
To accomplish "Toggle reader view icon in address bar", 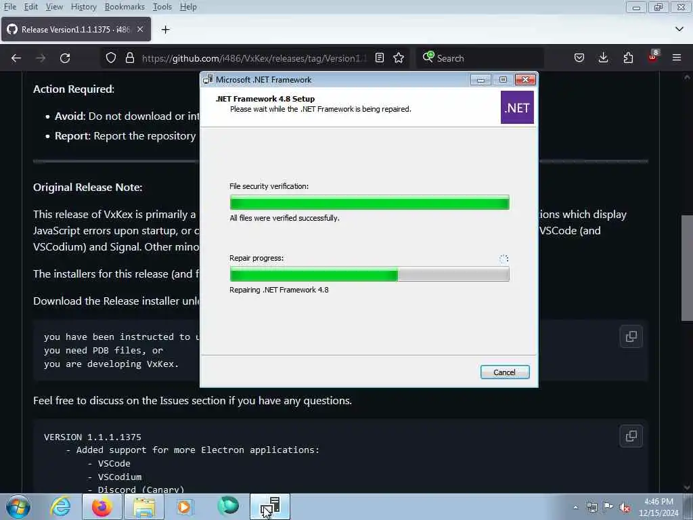I will pos(379,58).
